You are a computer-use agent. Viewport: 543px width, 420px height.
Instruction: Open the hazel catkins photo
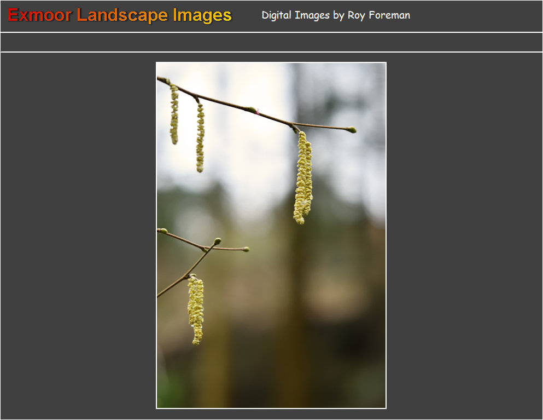click(x=271, y=235)
